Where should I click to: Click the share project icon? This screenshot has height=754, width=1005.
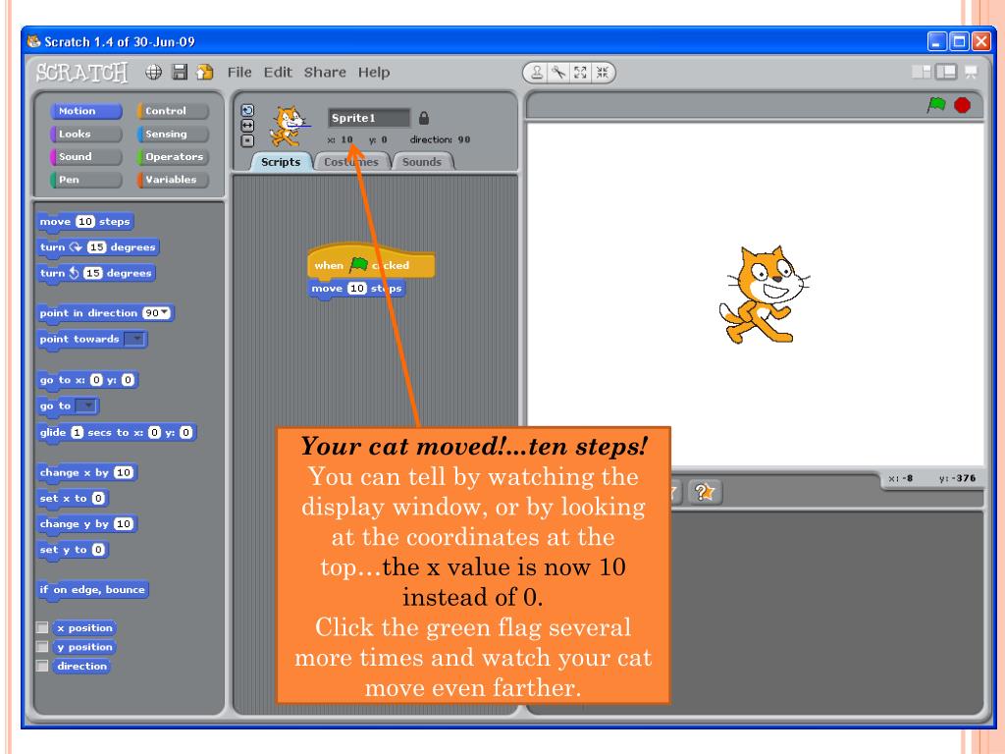click(205, 72)
